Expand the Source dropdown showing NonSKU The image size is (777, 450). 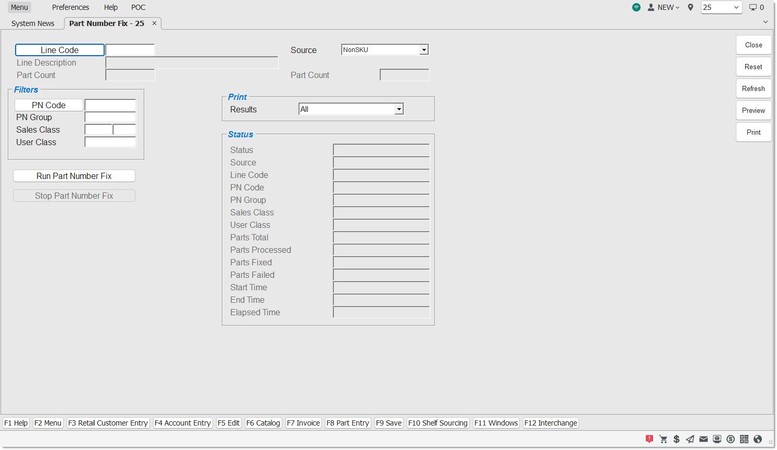424,50
